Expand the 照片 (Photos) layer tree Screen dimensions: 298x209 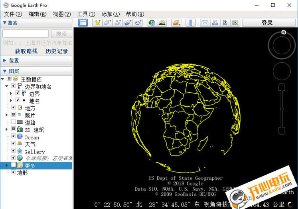[x=7, y=115]
